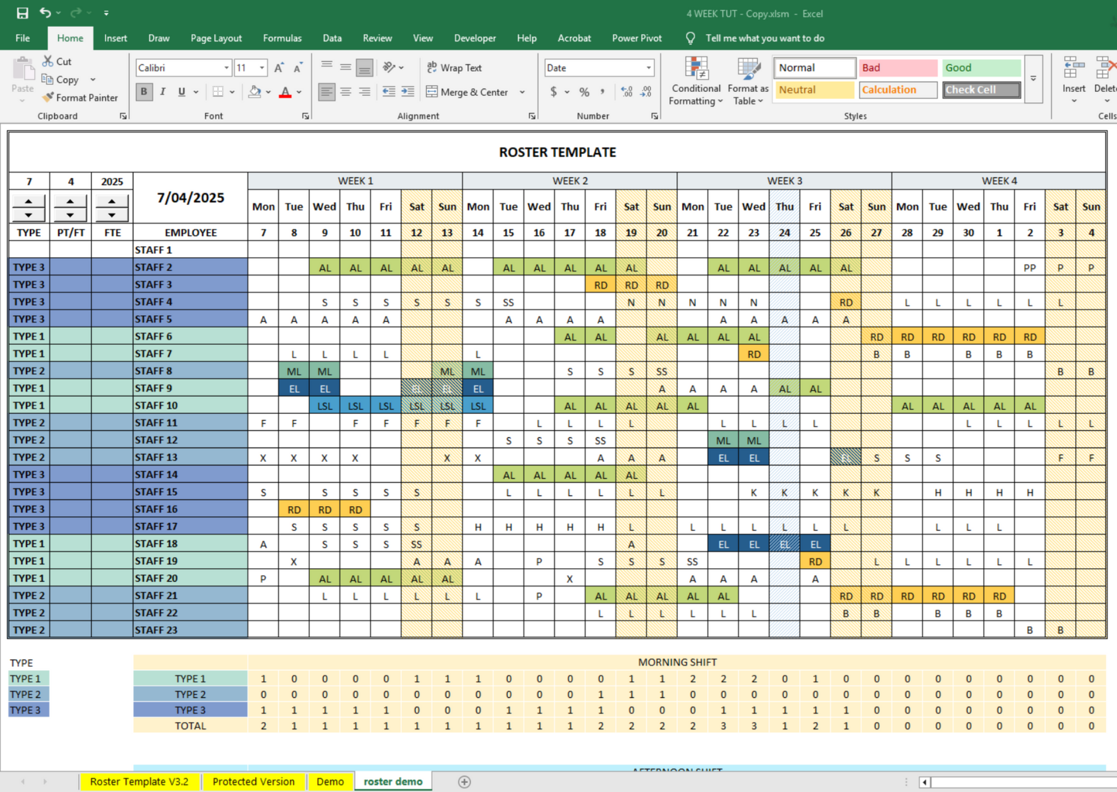The height and width of the screenshot is (792, 1117).
Task: Click the Format Painter brush icon
Action: point(48,98)
